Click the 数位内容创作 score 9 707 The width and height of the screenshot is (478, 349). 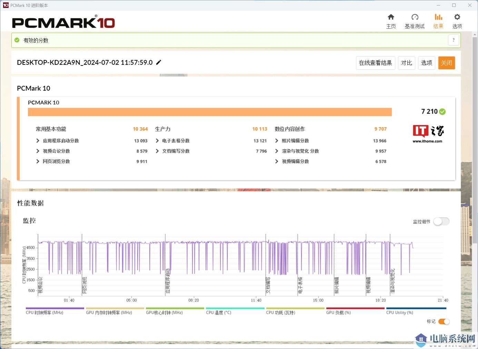tap(380, 129)
